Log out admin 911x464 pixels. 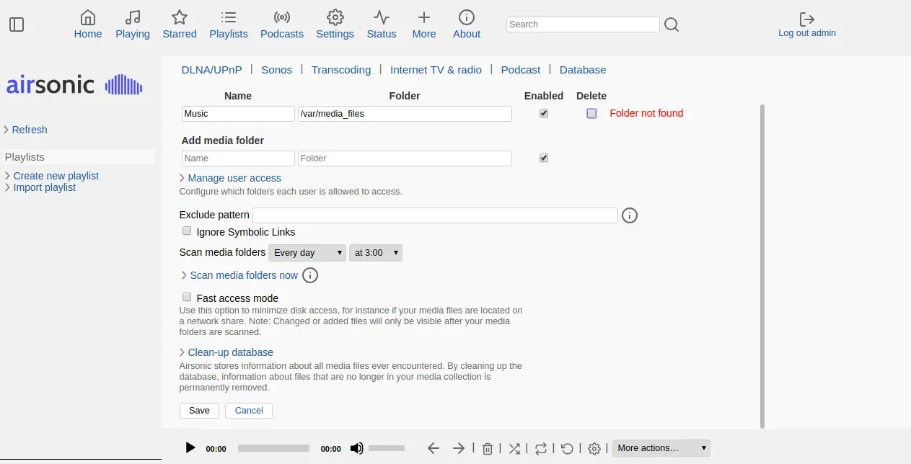pos(807,24)
